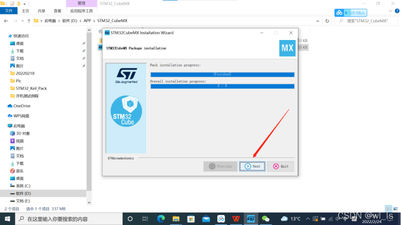
Task: Click the ST life.augmented logo
Action: (126, 76)
